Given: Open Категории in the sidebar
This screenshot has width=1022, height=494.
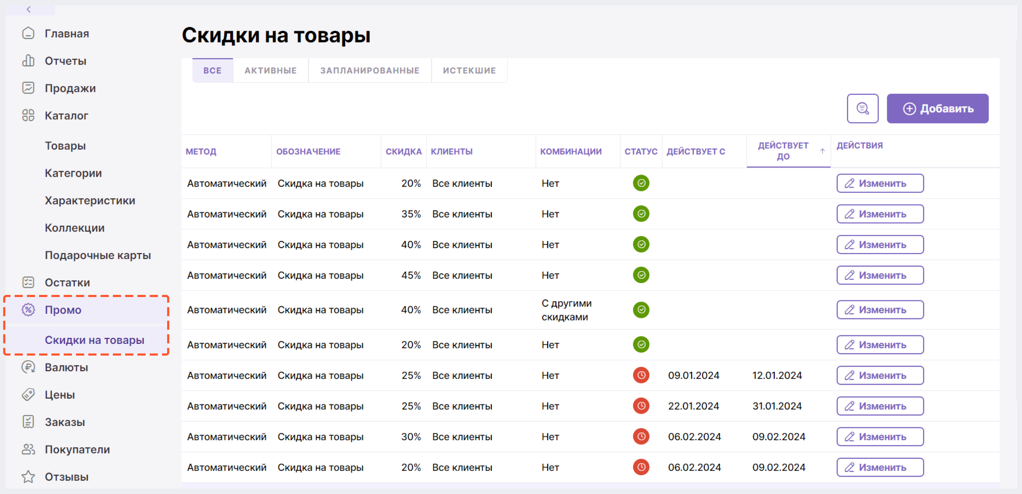Looking at the screenshot, I should 73,173.
